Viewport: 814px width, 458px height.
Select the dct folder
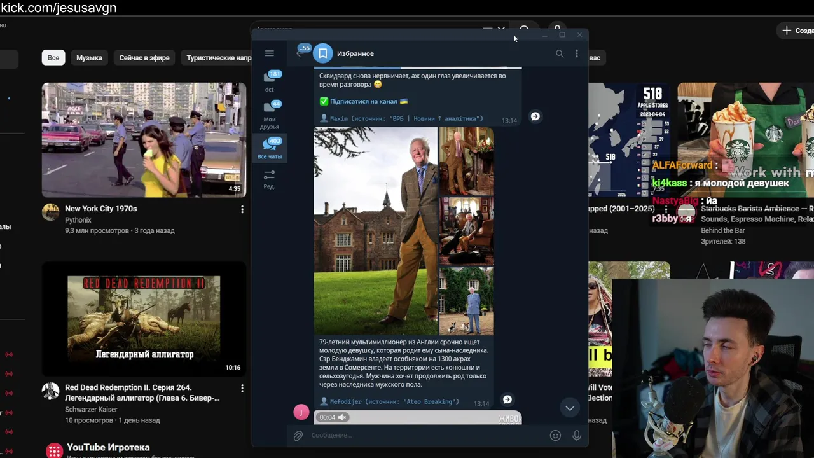pyautogui.click(x=270, y=81)
